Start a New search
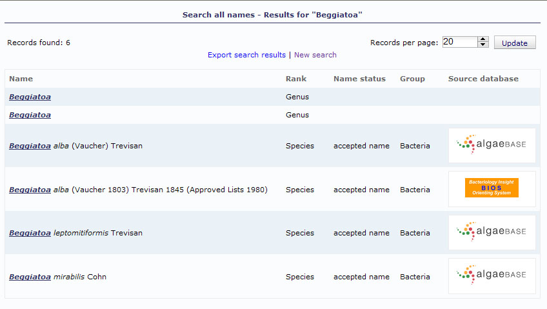Image resolution: width=547 pixels, height=309 pixels. click(x=315, y=55)
